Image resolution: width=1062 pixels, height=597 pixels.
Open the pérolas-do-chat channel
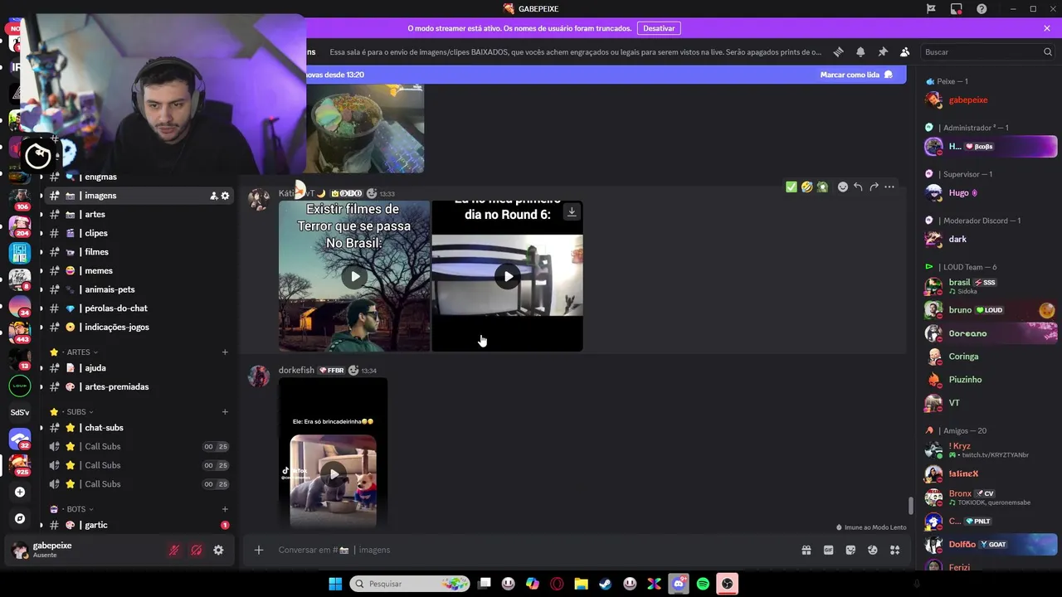(139, 308)
